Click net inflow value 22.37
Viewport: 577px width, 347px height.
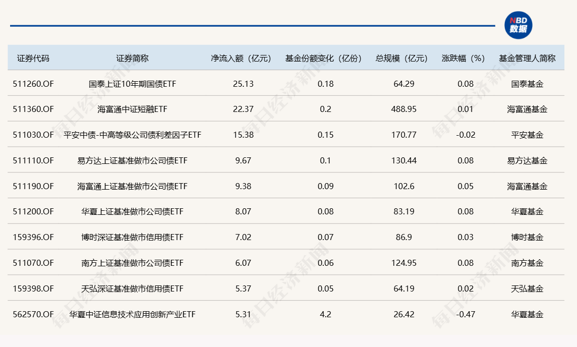[243, 109]
